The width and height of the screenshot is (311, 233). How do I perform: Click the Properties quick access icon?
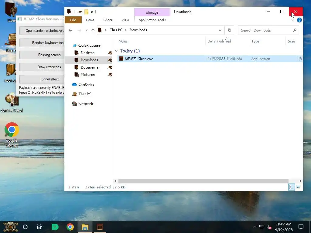[x=80, y=12]
